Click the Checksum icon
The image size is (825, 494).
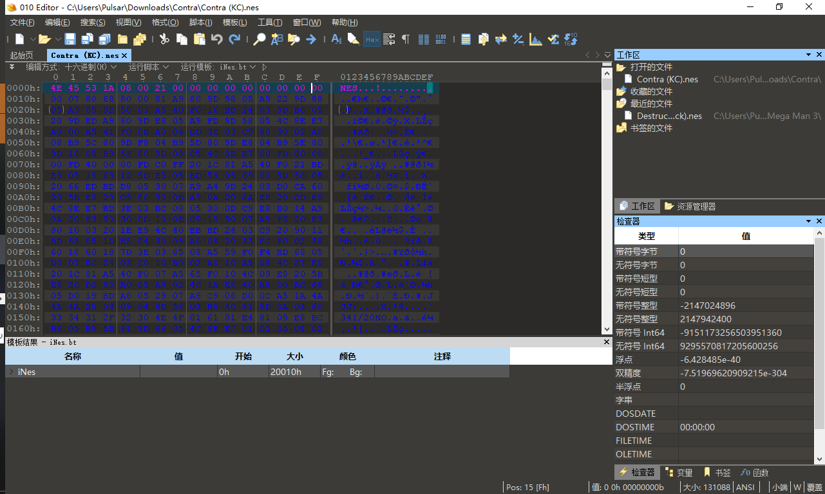553,39
